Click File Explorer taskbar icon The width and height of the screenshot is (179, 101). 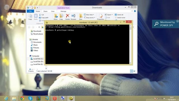pyautogui.click(x=14, y=98)
